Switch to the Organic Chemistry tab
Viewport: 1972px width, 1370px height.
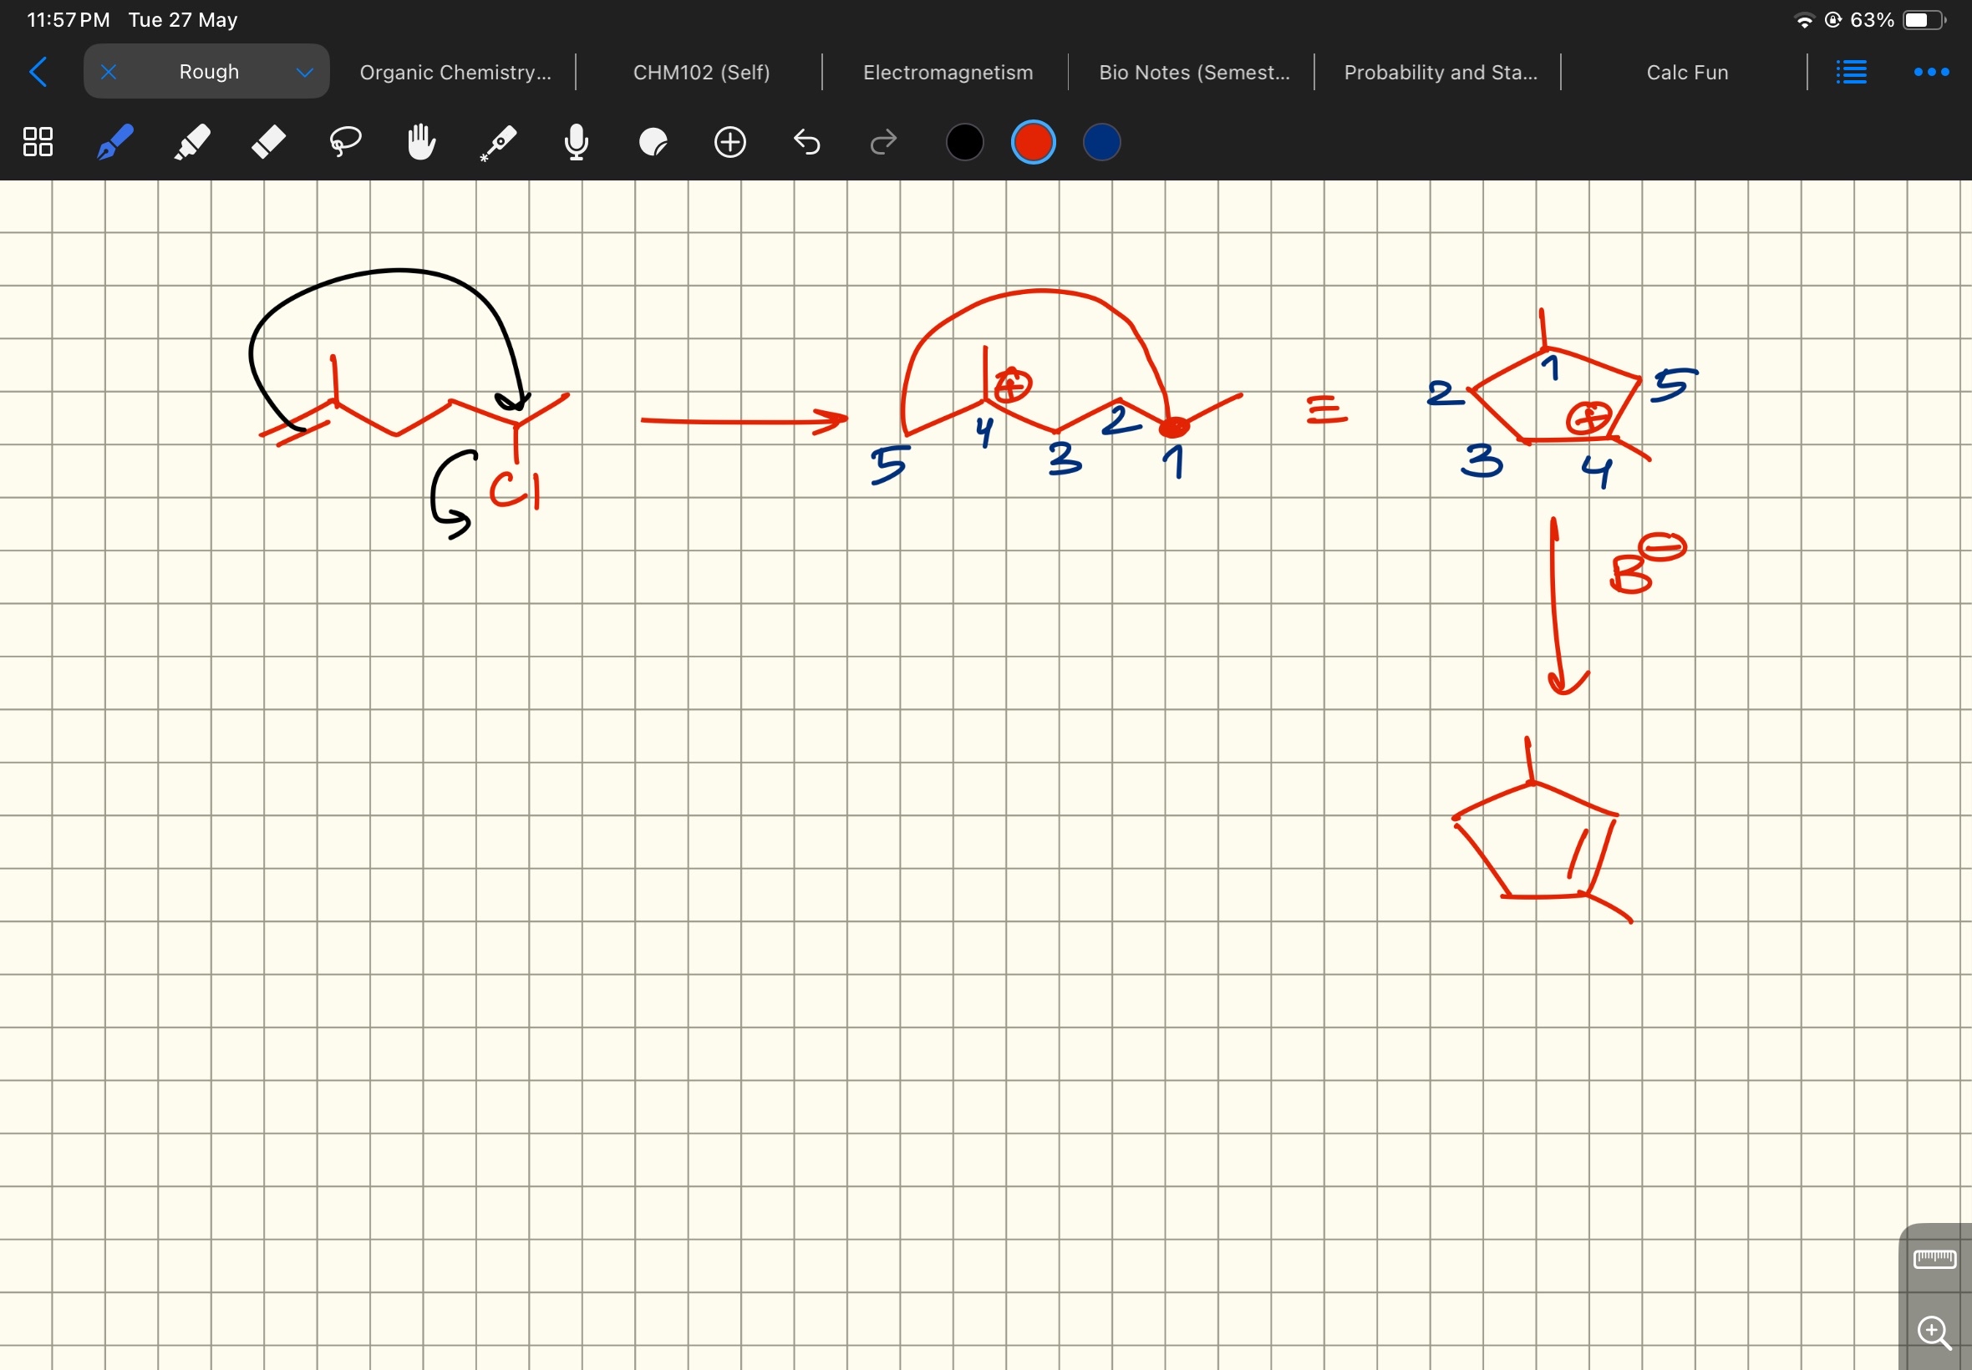tap(455, 73)
